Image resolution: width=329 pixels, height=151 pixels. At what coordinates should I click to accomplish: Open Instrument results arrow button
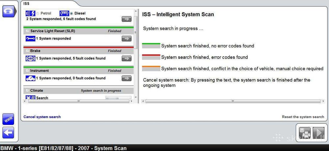pos(127,78)
